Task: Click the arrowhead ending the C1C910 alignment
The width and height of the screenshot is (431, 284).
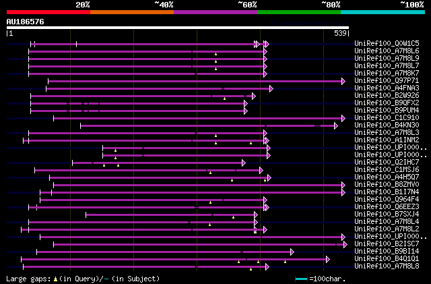Action: pyautogui.click(x=343, y=118)
